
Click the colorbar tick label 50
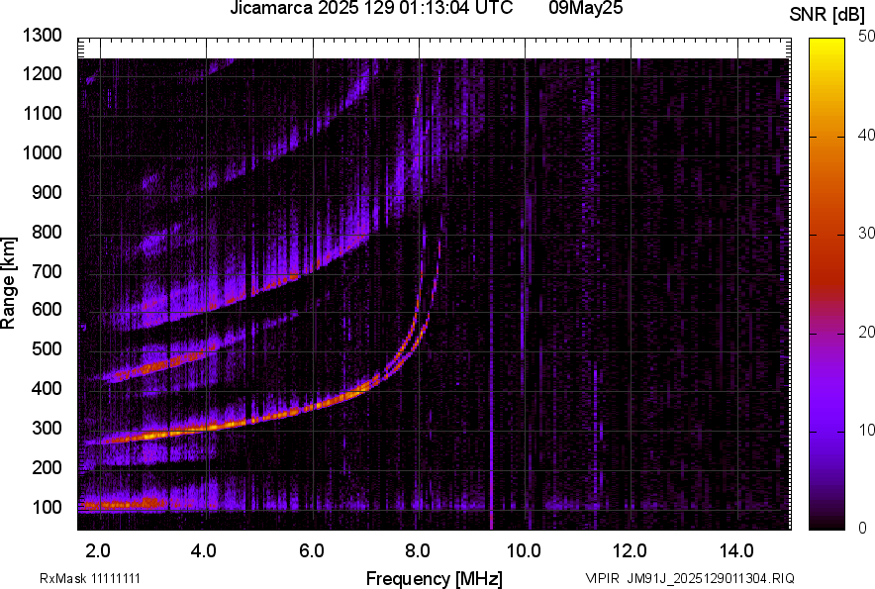866,37
